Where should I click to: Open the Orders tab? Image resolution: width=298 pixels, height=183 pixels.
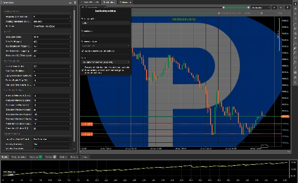click(x=51, y=157)
